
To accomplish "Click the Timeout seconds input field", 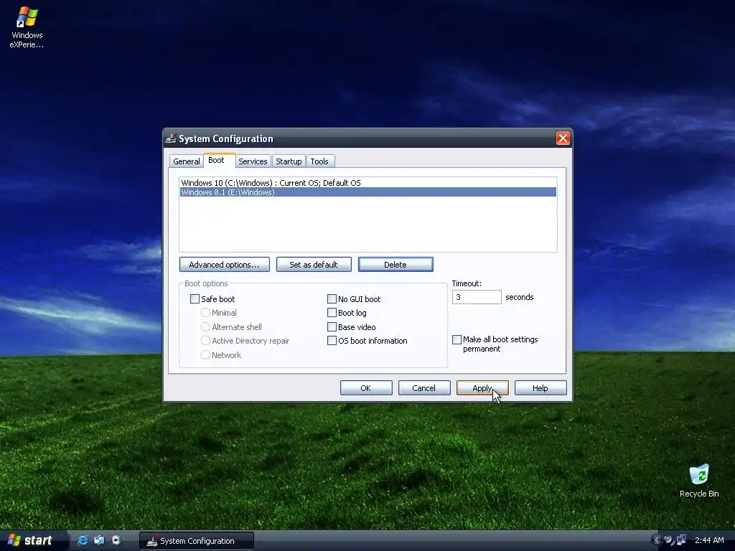I will (x=477, y=297).
